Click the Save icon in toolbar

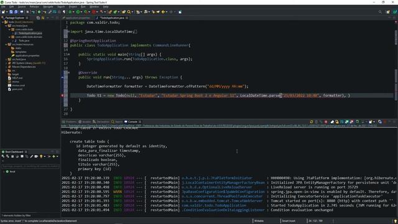(x=11, y=12)
